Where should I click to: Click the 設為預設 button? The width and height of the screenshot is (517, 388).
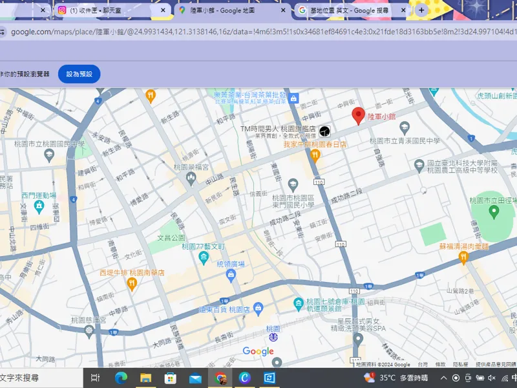(x=79, y=74)
